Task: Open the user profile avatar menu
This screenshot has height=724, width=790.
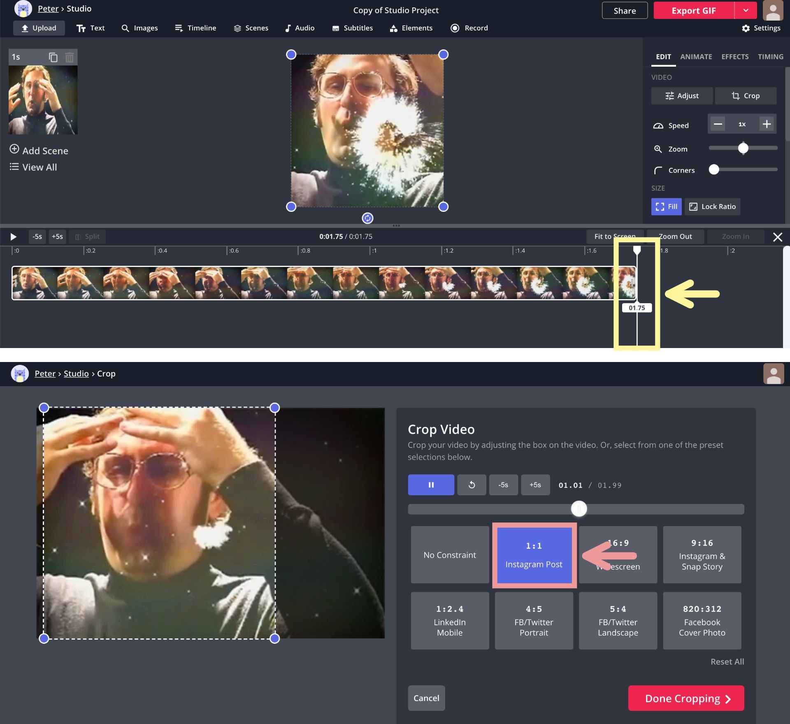Action: 773,11
